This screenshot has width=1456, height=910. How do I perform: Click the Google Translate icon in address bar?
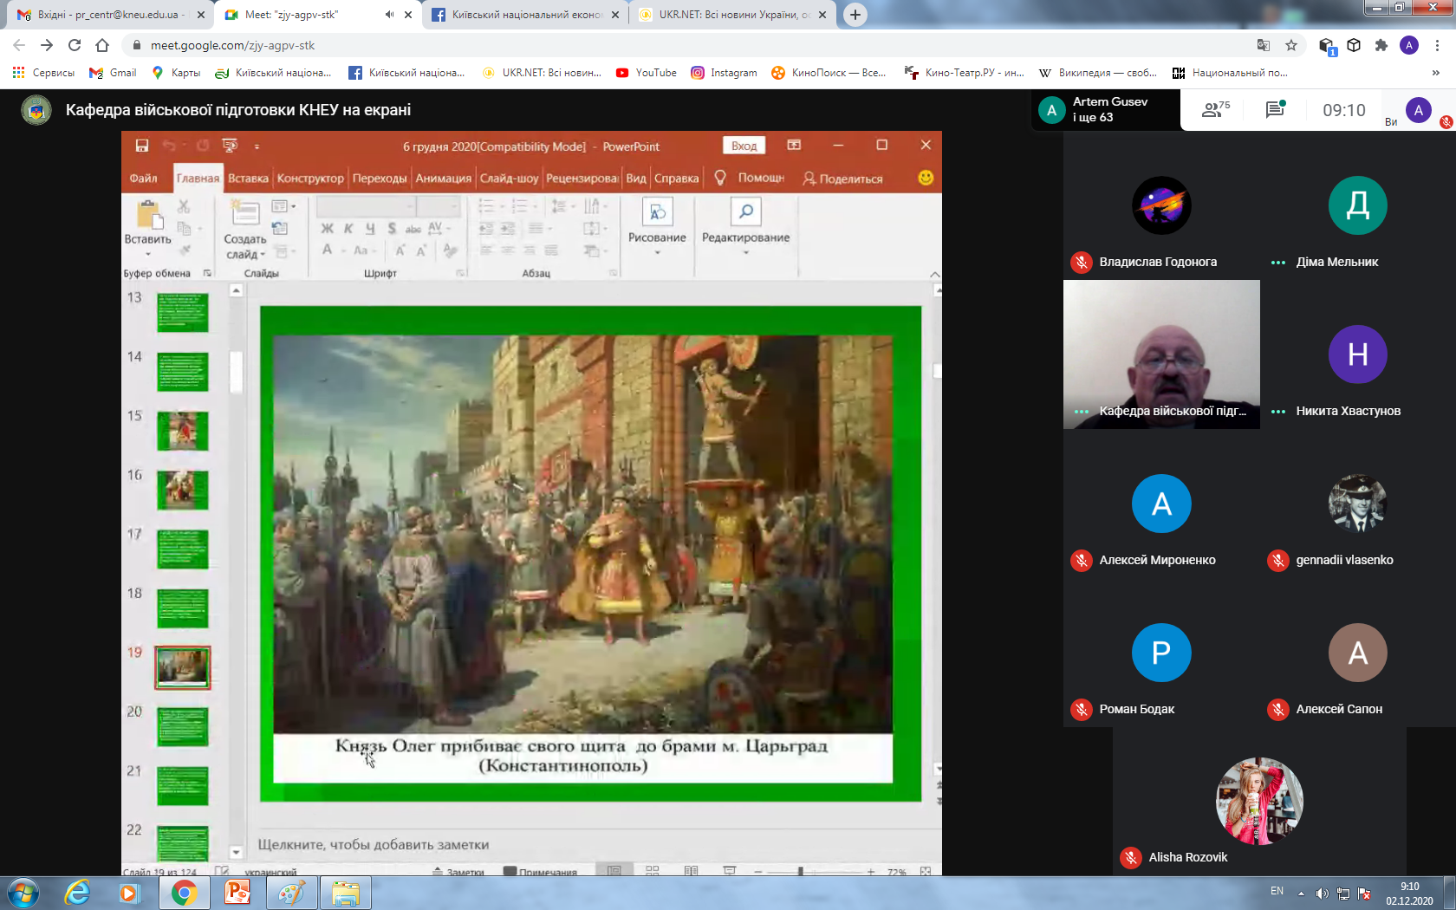[x=1264, y=45]
